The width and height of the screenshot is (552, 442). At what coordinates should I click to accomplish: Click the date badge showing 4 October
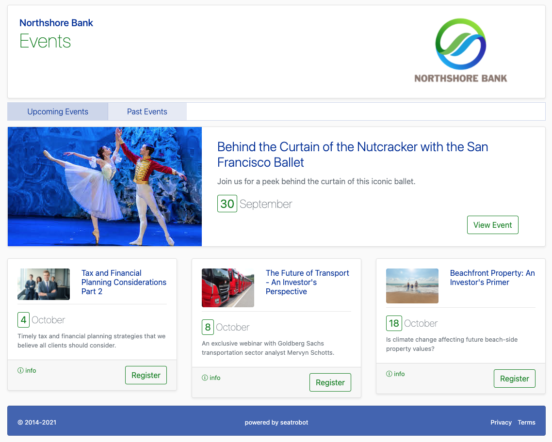[23, 320]
